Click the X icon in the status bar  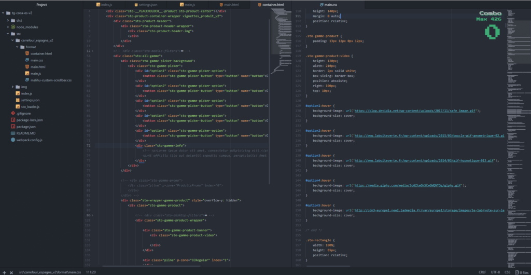pos(11,272)
